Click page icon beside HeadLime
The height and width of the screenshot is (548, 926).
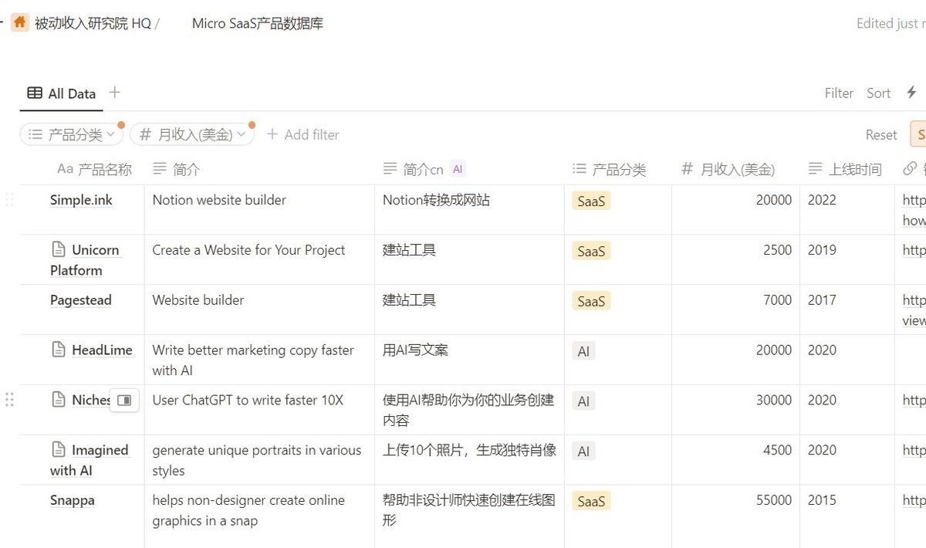click(x=58, y=350)
